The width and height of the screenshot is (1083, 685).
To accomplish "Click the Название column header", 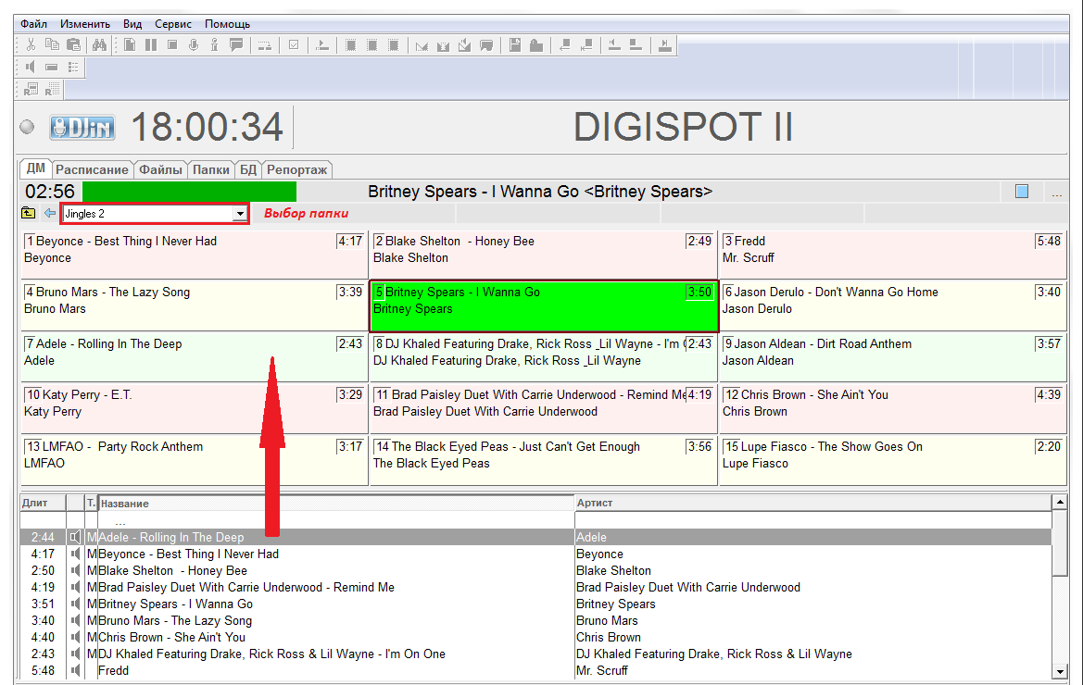I will [x=335, y=503].
